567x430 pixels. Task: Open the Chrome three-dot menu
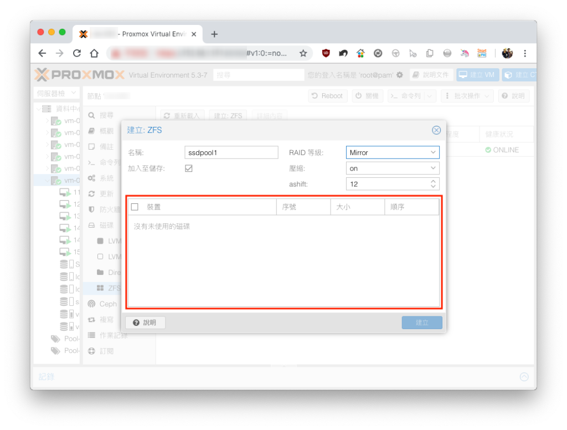coord(525,54)
